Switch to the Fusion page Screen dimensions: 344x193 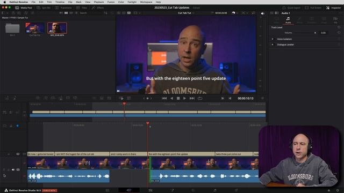click(x=173, y=190)
